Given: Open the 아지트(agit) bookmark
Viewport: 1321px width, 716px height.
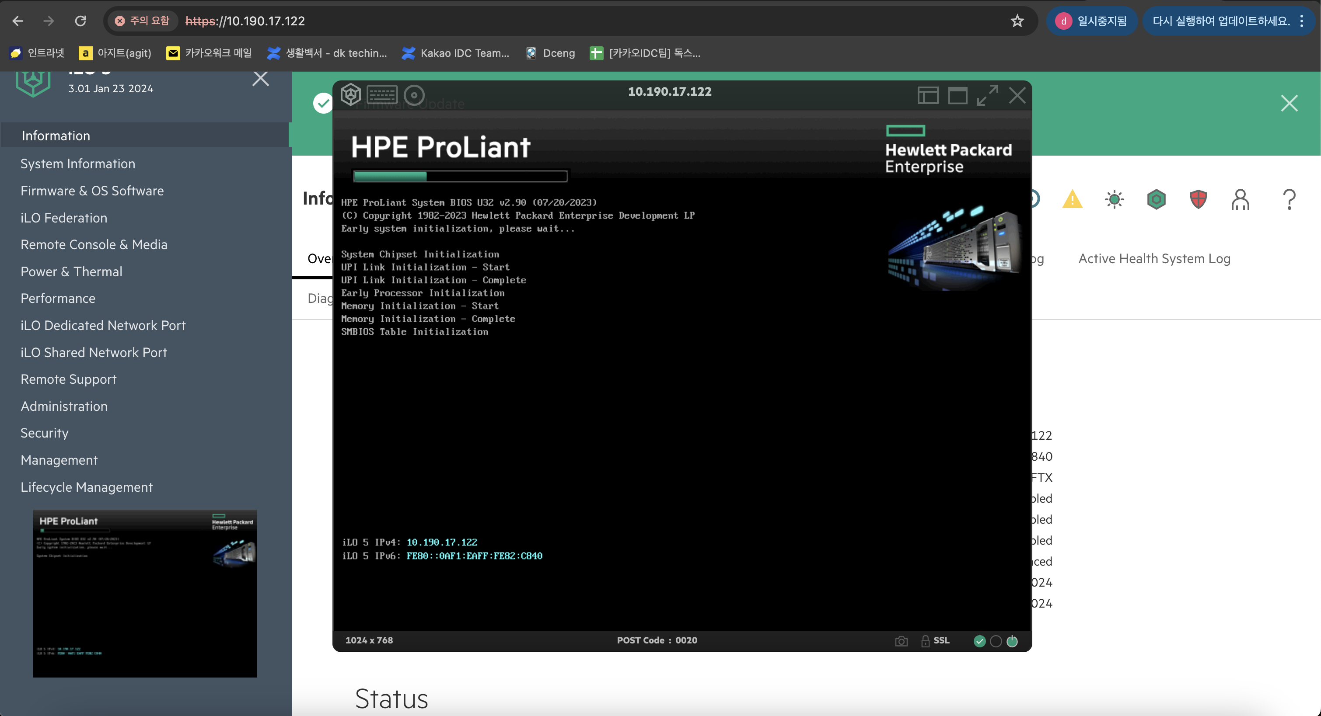Looking at the screenshot, I should tap(115, 53).
